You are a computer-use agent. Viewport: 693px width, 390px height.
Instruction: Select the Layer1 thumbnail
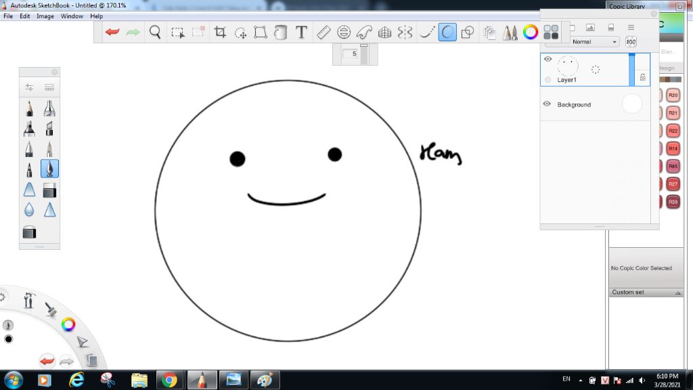(x=568, y=66)
